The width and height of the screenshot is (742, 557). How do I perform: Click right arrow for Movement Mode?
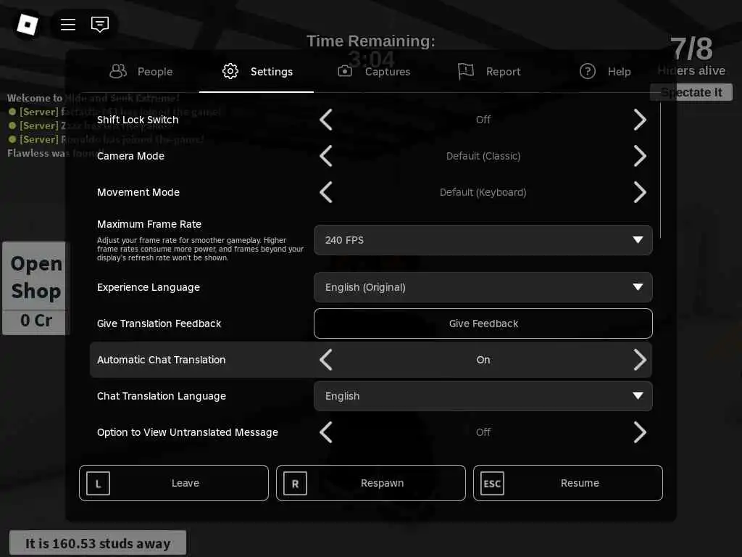coord(640,192)
